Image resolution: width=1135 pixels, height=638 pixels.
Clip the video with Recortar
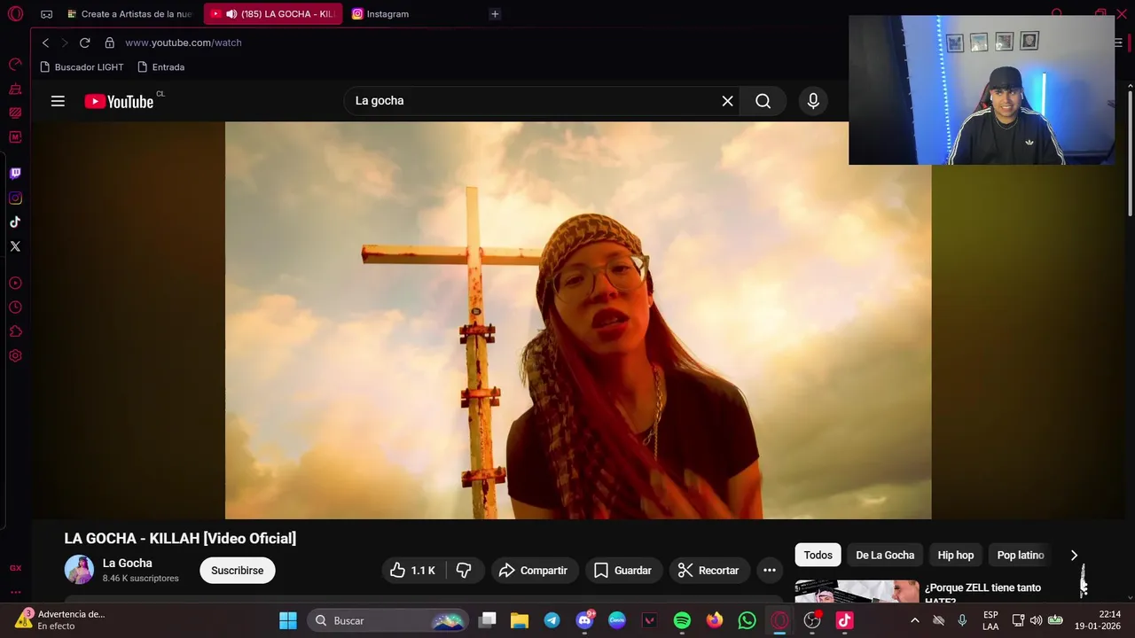(709, 571)
